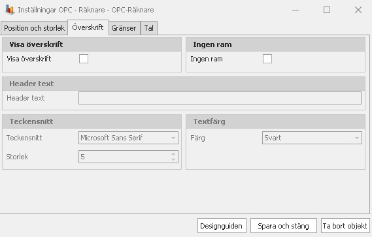The image size is (372, 237).
Task: Minimize the settings window
Action: [296, 10]
